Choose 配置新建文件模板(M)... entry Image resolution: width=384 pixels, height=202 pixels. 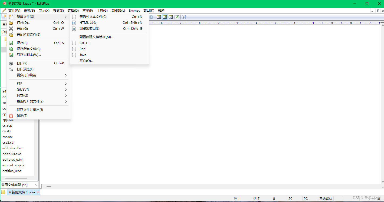click(109, 37)
